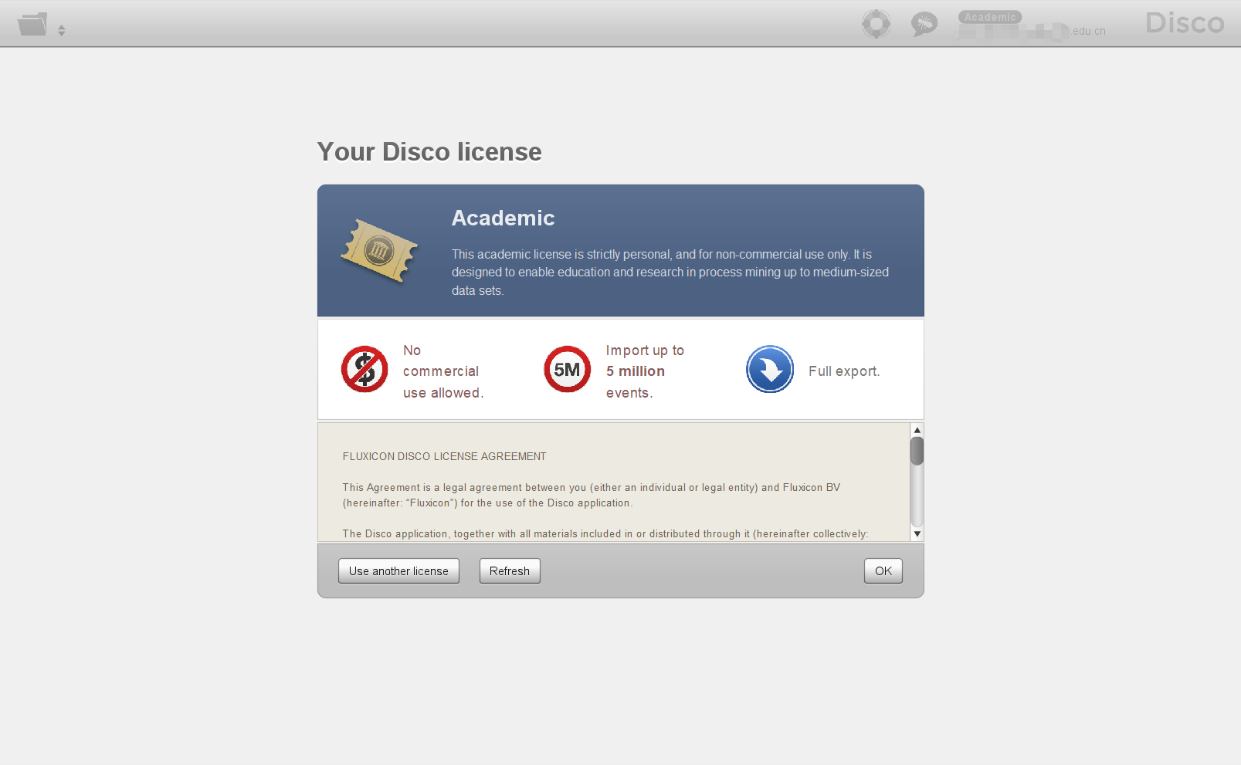Confirm with the OK button
1241x765 pixels.
click(x=883, y=570)
